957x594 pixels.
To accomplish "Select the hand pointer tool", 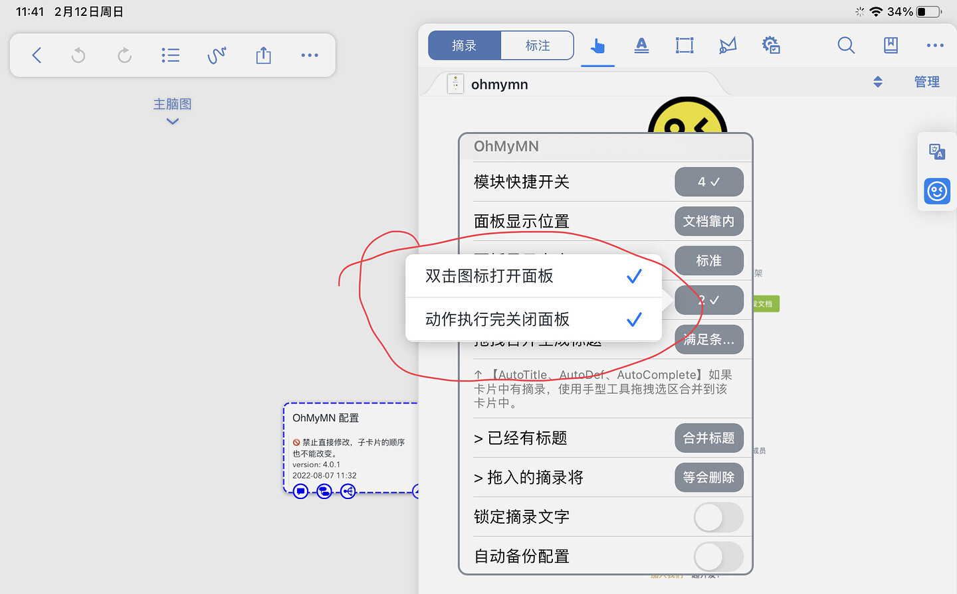I will (597, 45).
